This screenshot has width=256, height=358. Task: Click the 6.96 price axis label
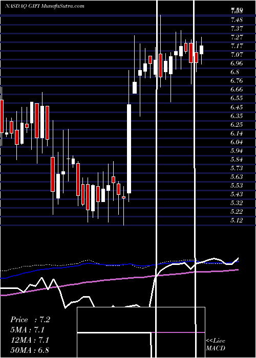(x=237, y=63)
